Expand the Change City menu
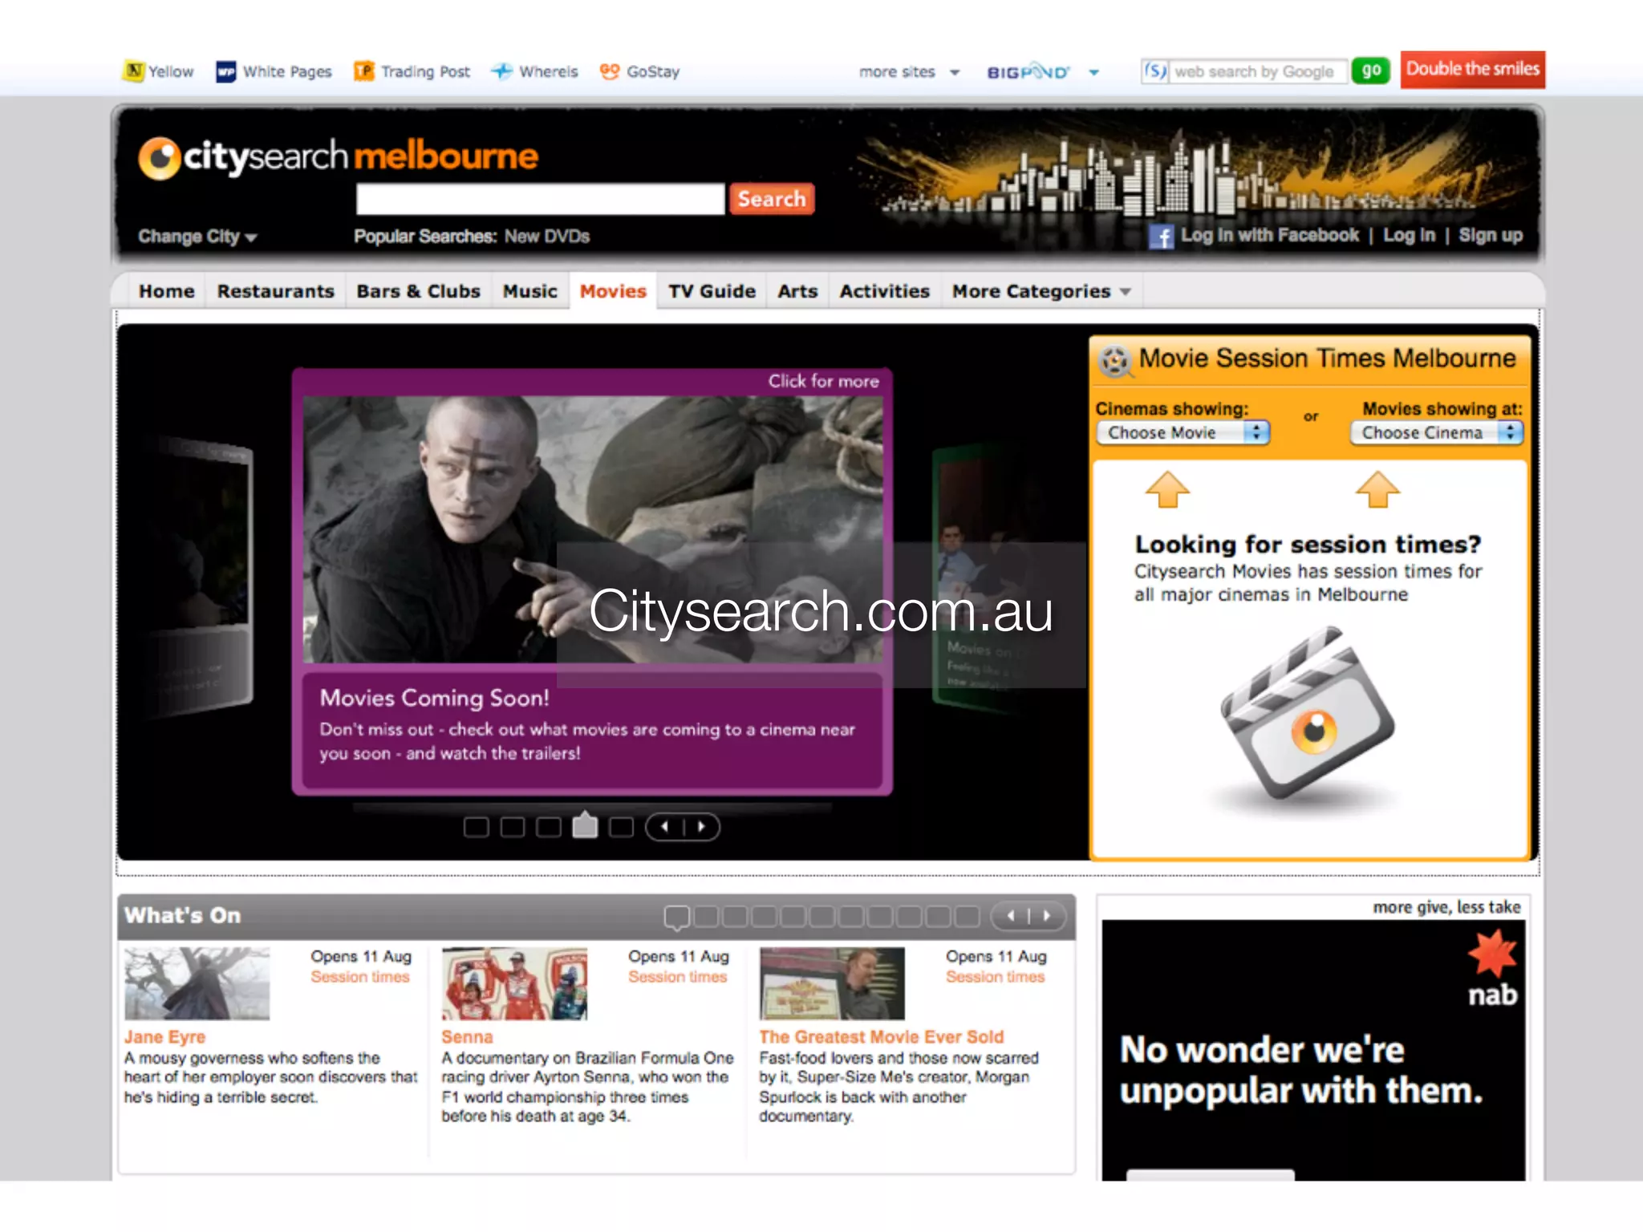 click(197, 237)
